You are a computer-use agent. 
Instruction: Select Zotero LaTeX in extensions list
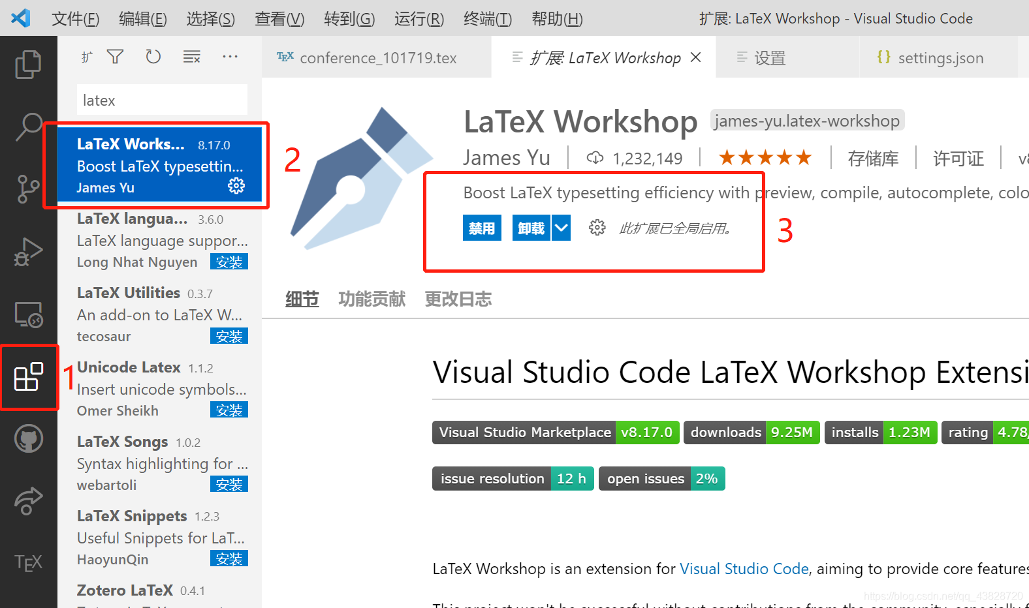[159, 592]
